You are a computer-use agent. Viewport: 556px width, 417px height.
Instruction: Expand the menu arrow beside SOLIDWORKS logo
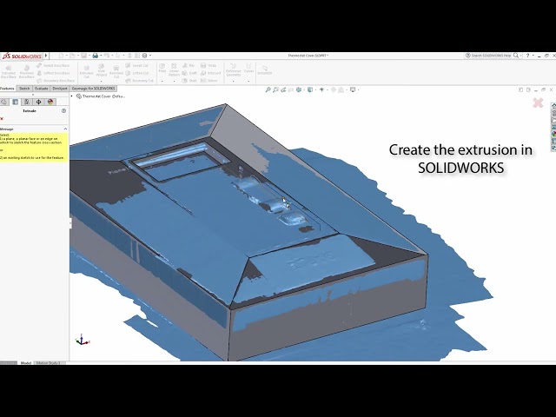[x=46, y=56]
